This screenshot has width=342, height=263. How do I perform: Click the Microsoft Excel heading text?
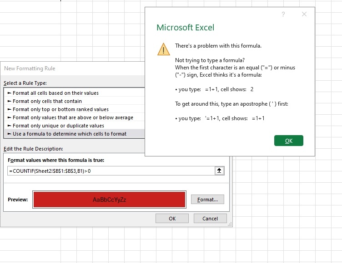[x=186, y=28]
